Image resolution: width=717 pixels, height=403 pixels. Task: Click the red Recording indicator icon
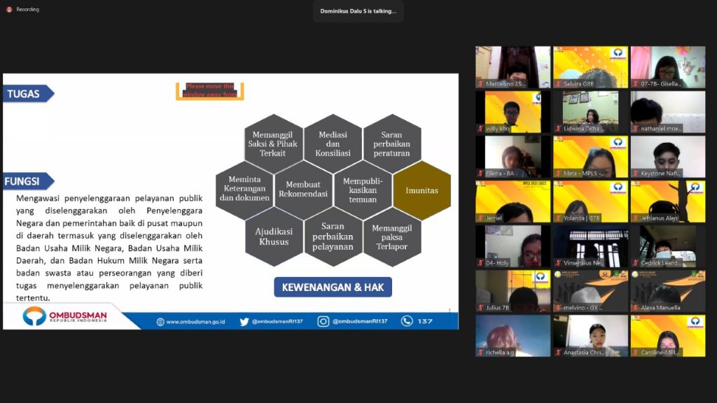9,9
